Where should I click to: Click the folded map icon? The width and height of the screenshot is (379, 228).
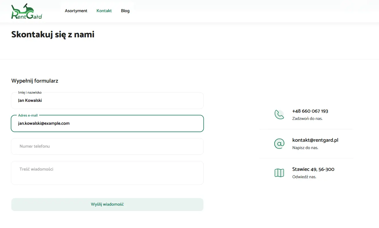click(x=279, y=173)
